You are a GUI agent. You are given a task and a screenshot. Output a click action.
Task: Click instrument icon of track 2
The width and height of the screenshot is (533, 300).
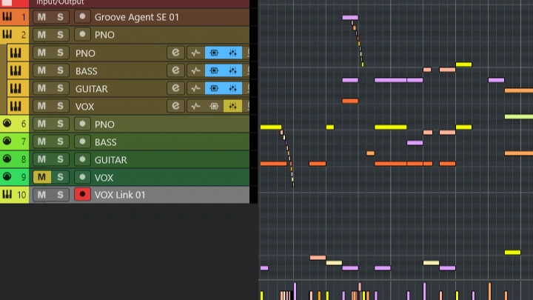[7, 34]
